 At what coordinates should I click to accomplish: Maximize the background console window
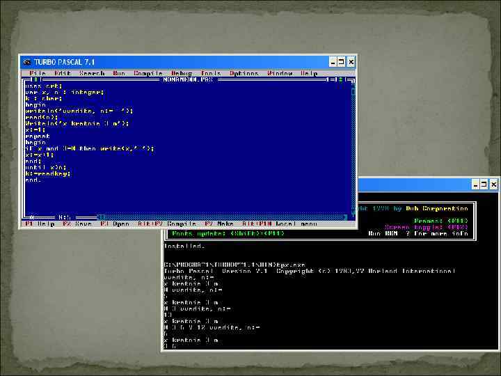tap(484, 185)
